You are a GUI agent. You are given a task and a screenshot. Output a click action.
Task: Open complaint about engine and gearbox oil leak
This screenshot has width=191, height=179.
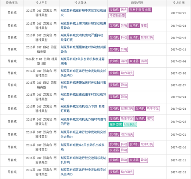coord(83,61)
